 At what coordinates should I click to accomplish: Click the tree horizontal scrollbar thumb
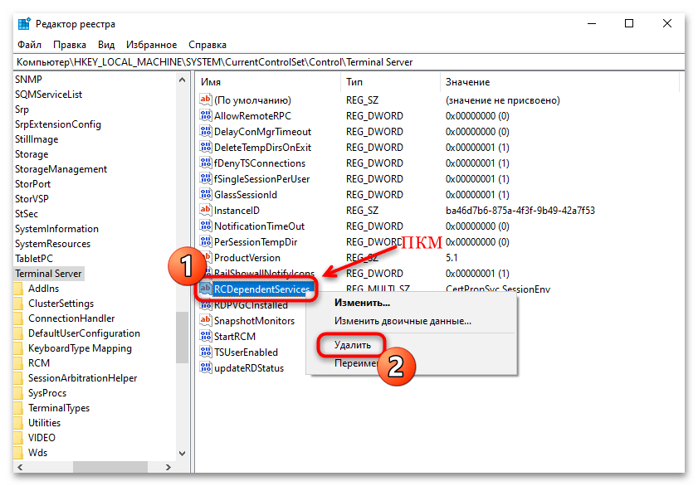(x=110, y=467)
